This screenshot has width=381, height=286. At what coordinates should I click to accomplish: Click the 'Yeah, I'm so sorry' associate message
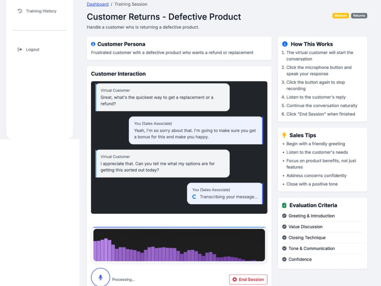click(x=196, y=131)
